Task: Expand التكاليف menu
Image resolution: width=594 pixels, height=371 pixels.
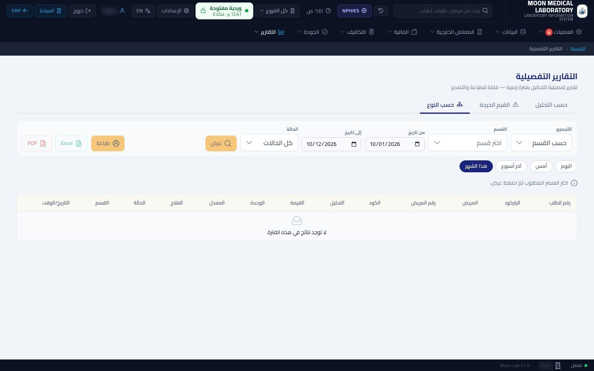Action: pos(357,32)
